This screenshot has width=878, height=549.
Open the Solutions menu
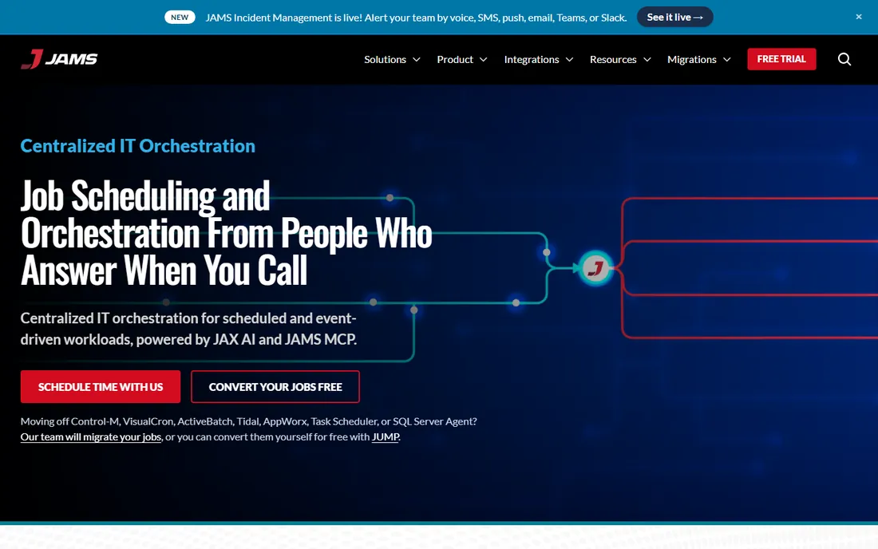(x=386, y=59)
